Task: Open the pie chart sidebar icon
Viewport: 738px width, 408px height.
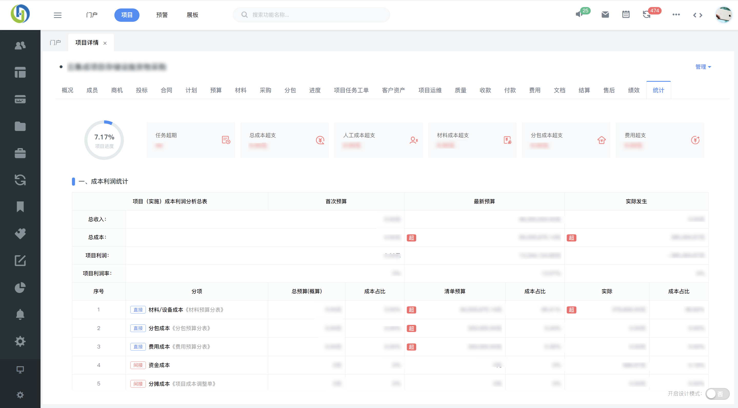Action: 20,288
